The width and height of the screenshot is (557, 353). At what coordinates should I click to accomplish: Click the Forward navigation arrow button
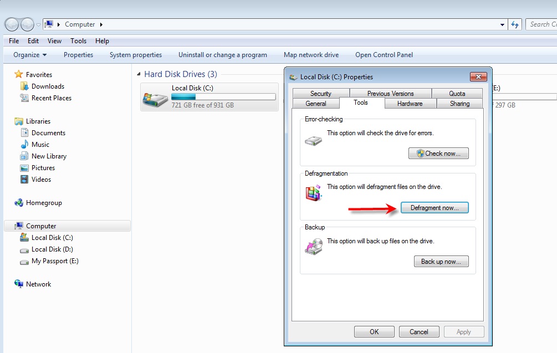click(x=27, y=24)
